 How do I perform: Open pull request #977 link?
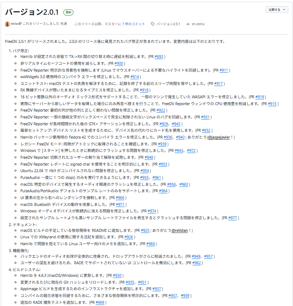point(233,218)
